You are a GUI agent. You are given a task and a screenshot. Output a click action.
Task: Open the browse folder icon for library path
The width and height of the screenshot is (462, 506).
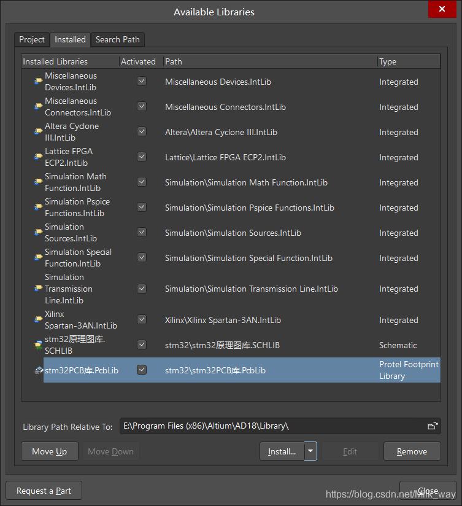click(x=433, y=426)
